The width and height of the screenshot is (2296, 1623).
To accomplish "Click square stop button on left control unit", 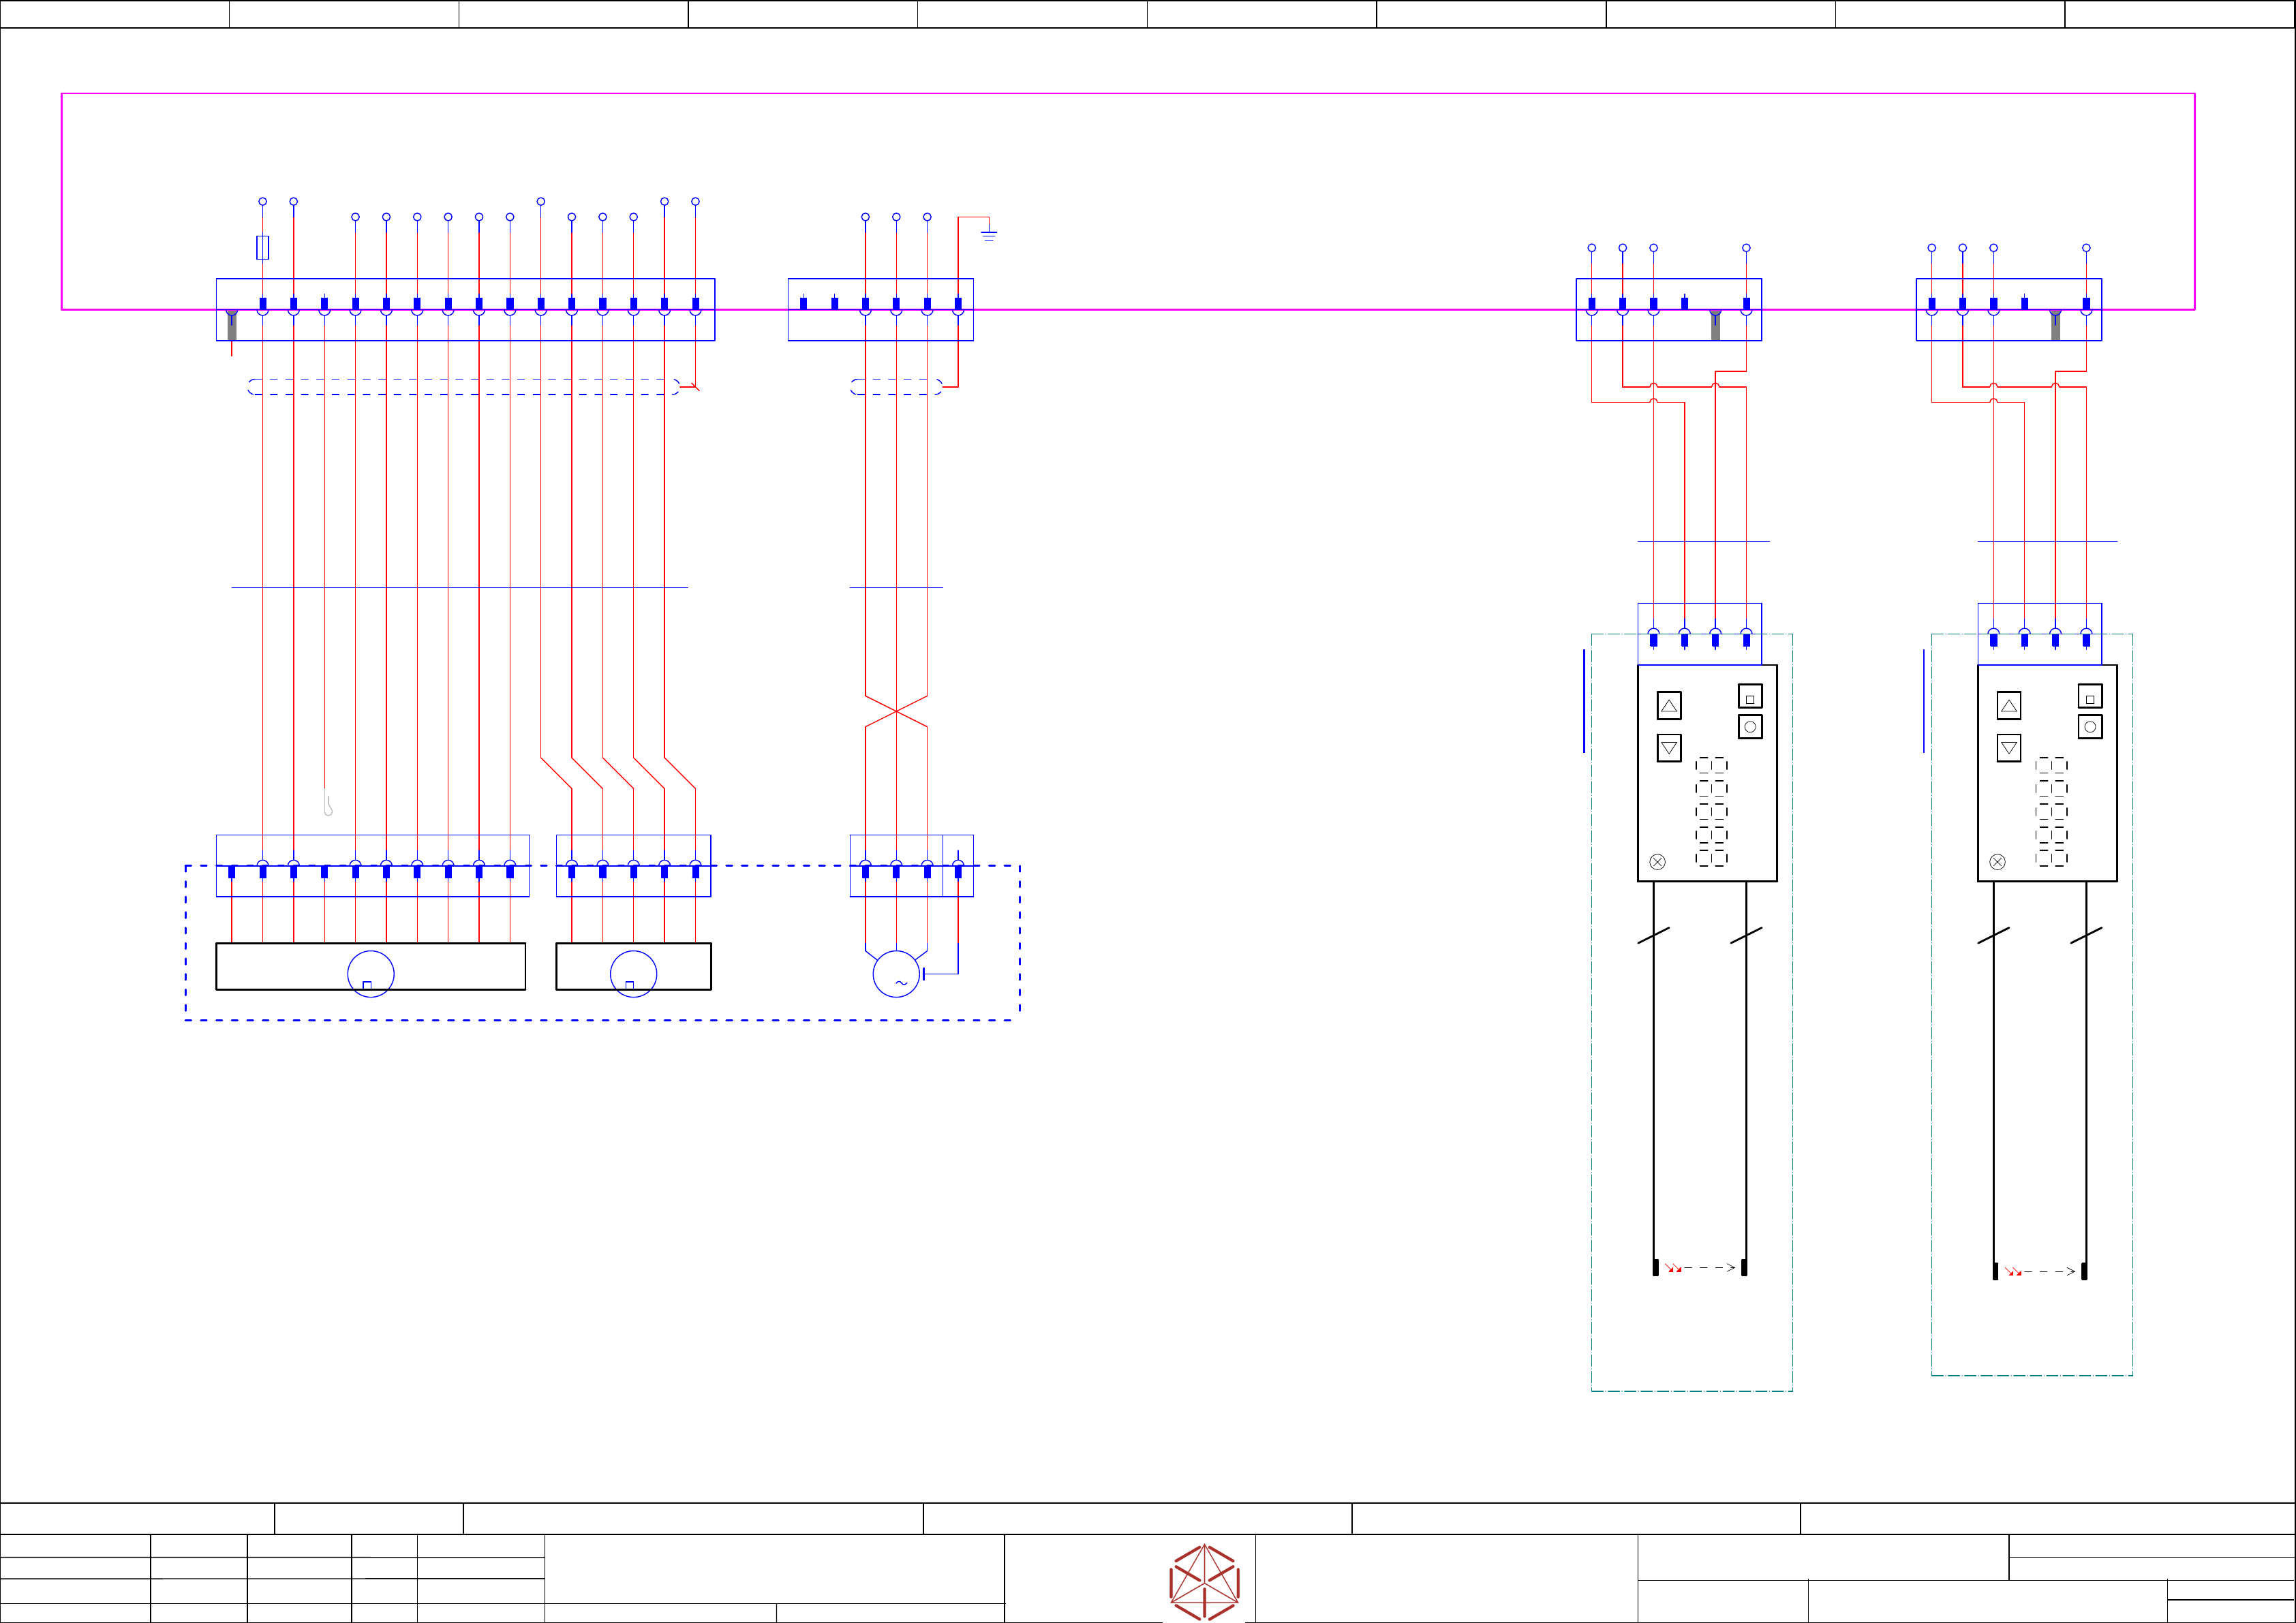I will tap(1750, 696).
